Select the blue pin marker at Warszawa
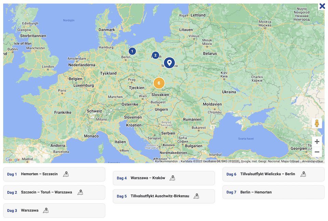This screenshot has height=221, width=328. click(169, 63)
